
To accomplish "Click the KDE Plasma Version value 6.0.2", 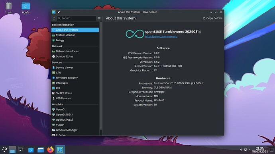I will tap(157, 53).
